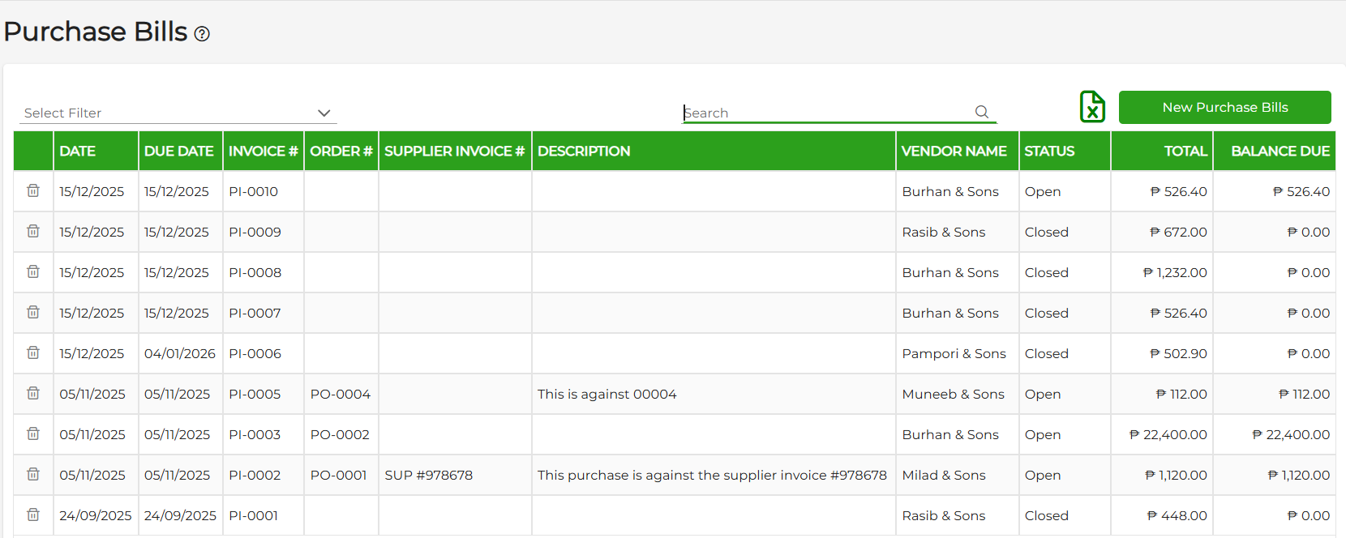
Task: Sort by the DUE DATE column header
Action: (x=179, y=152)
